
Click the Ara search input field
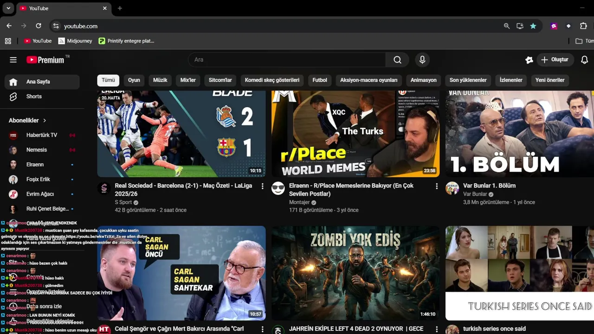tap(287, 60)
